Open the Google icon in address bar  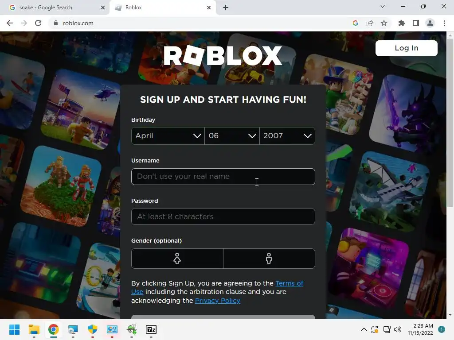[x=356, y=23]
